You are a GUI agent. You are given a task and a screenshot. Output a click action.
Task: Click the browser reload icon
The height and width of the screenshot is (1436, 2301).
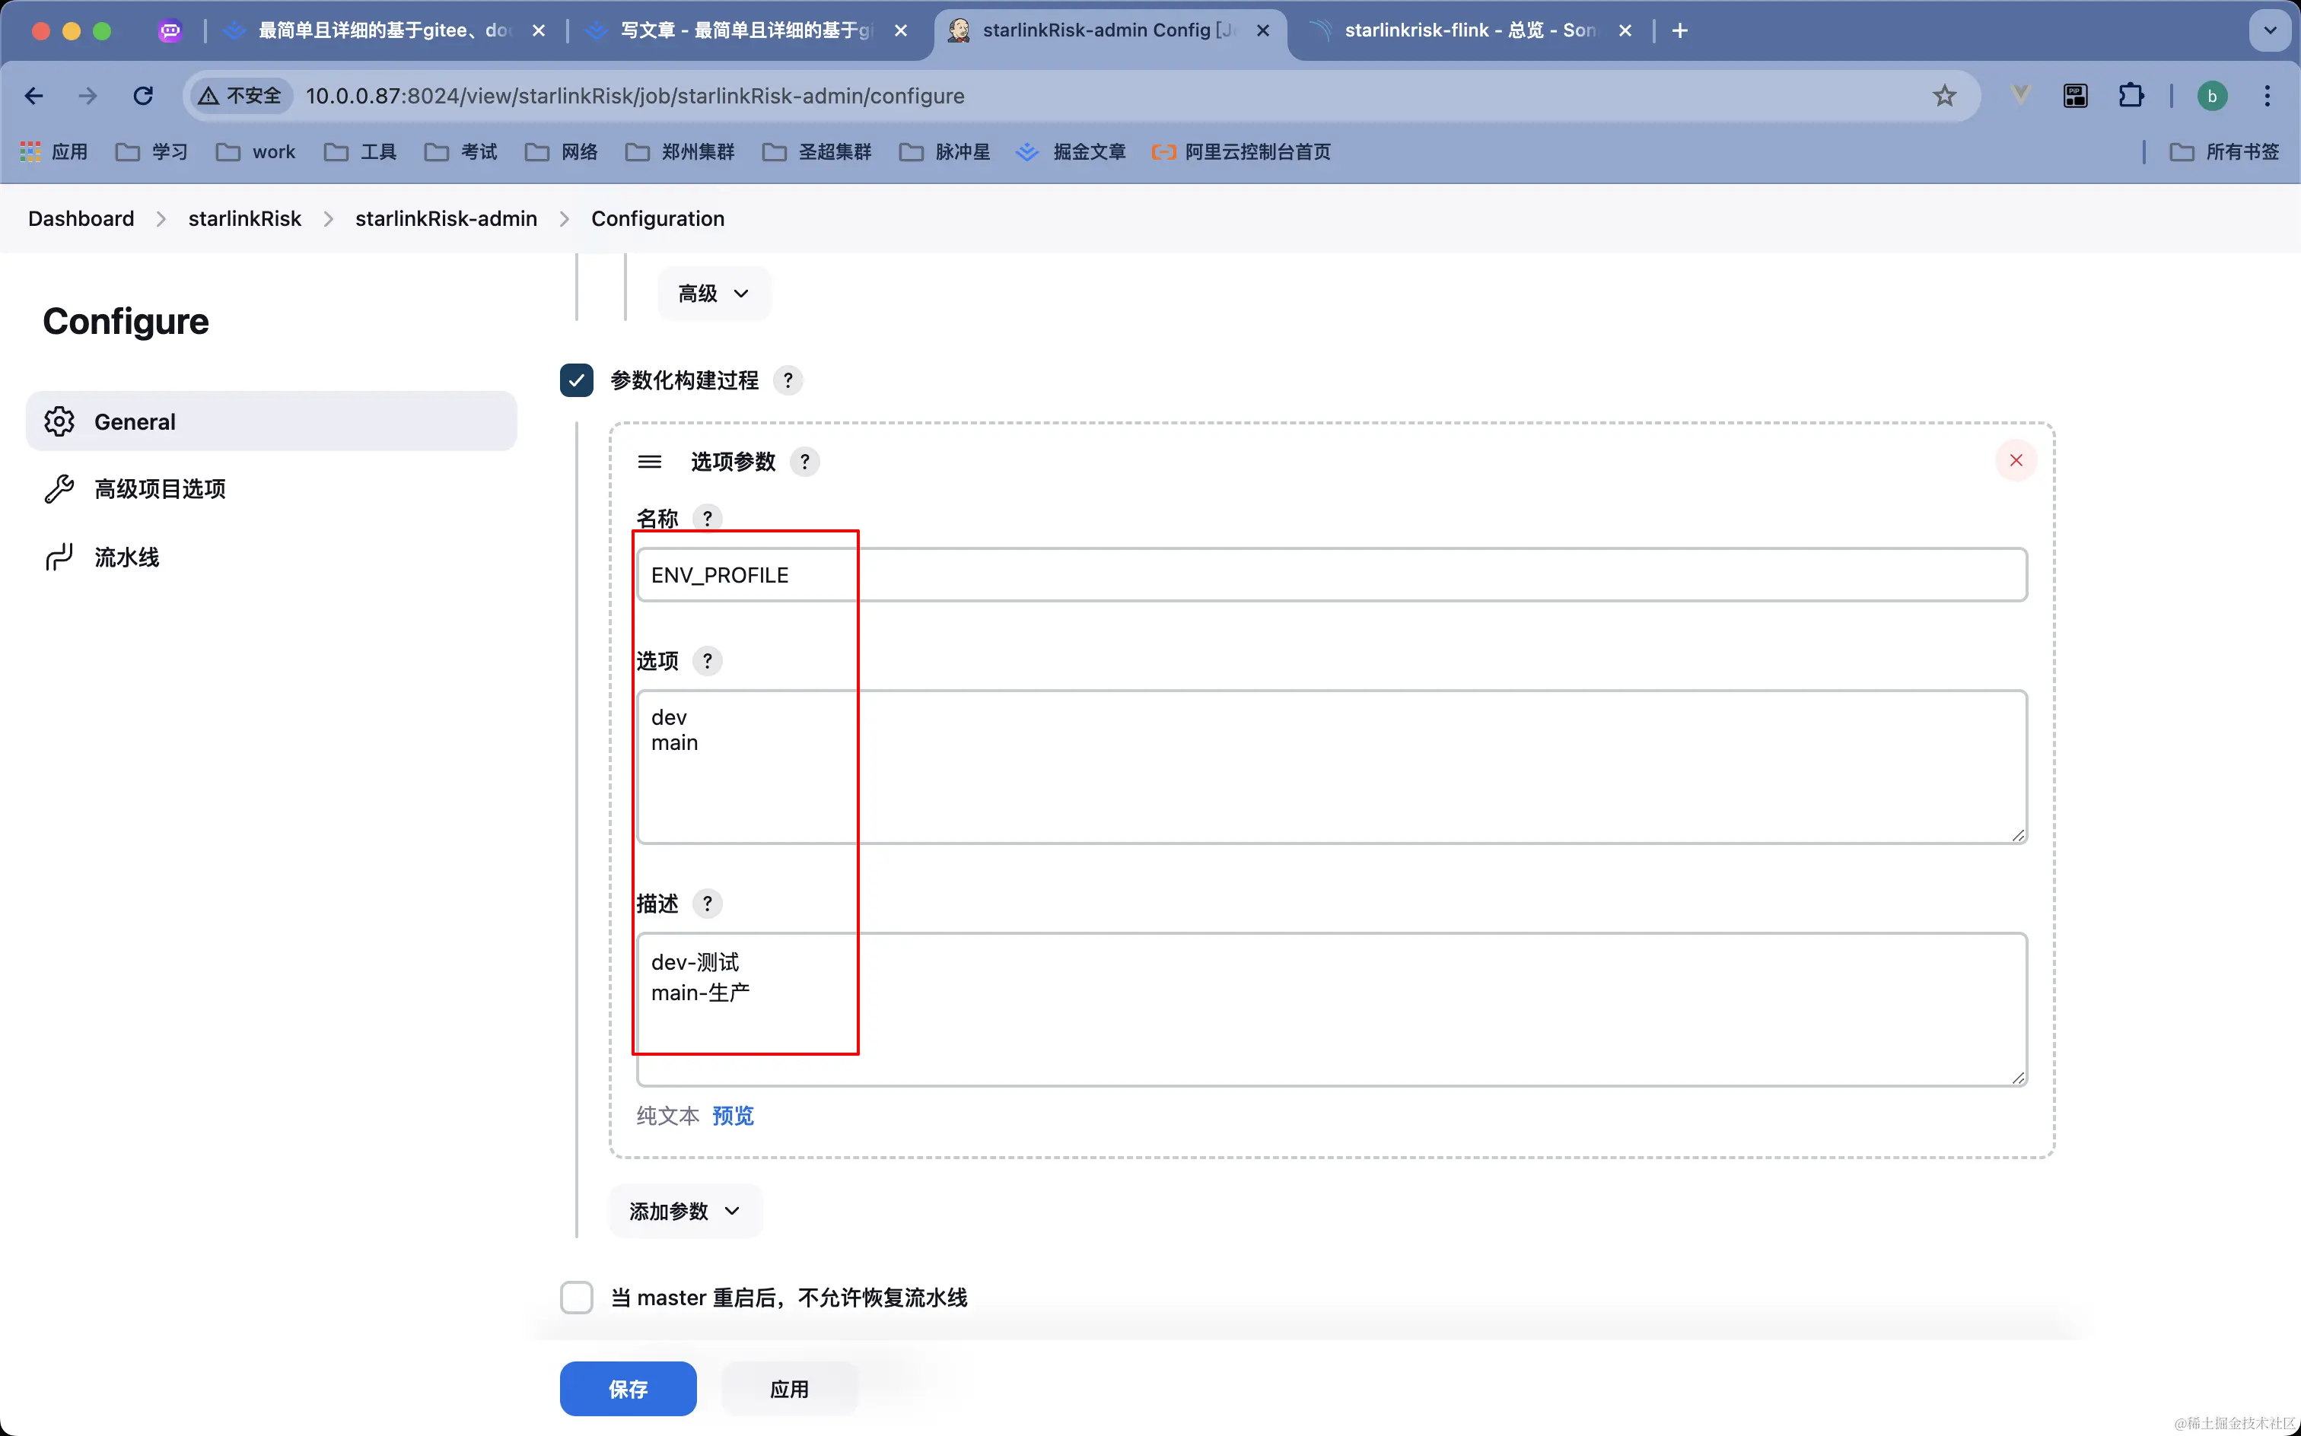(x=144, y=96)
